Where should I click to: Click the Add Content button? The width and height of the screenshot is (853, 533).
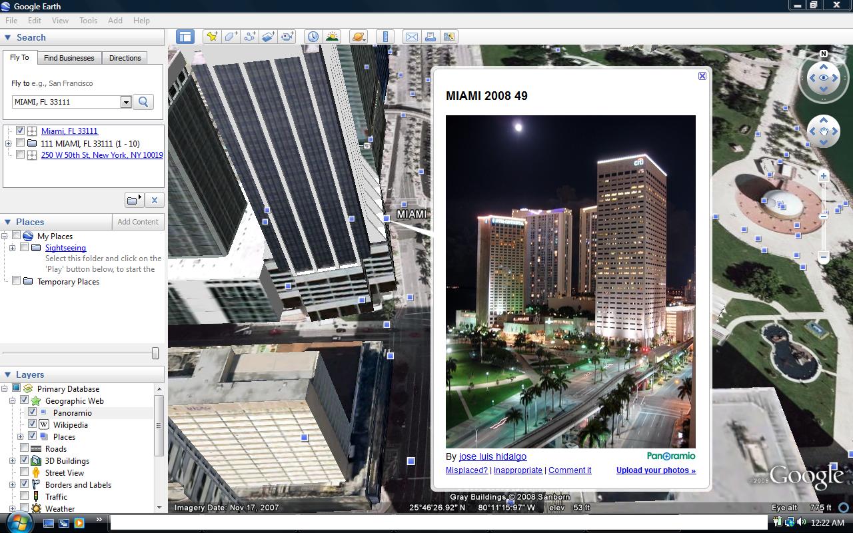click(138, 222)
